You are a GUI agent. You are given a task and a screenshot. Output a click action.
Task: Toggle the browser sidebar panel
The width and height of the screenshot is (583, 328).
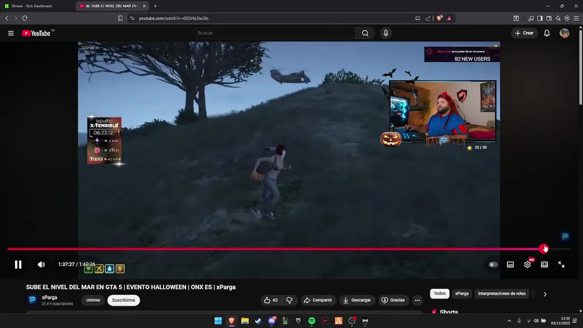(x=540, y=18)
